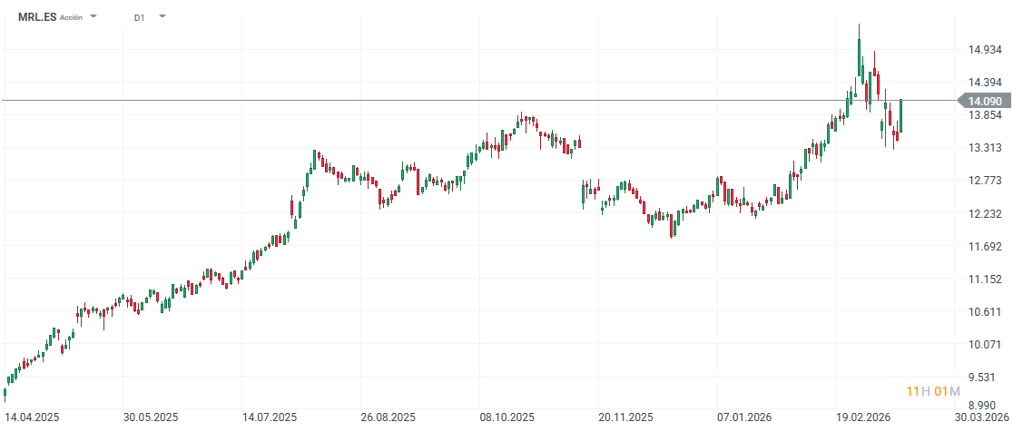Click the 14.090 current price tag

coord(985,101)
